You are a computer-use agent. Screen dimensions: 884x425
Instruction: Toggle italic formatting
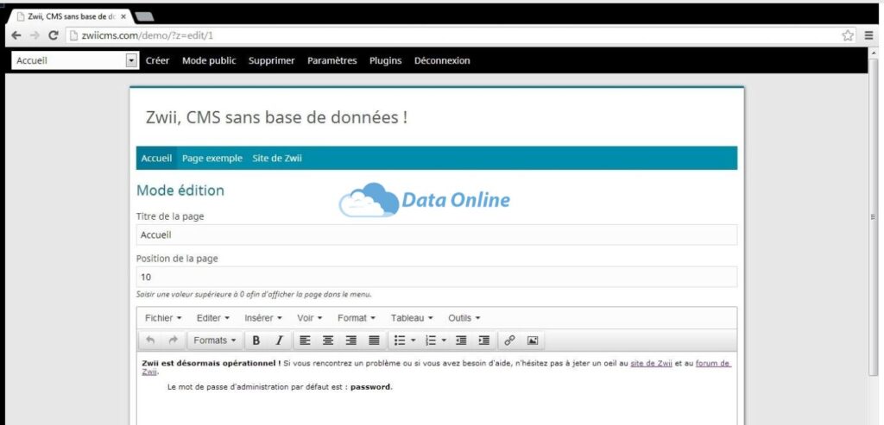pos(279,340)
